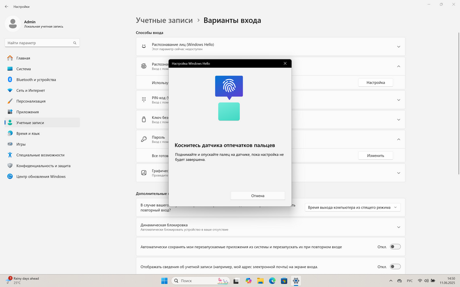Click the Settings gear on the taskbar
The image size is (460, 287).
click(x=296, y=281)
